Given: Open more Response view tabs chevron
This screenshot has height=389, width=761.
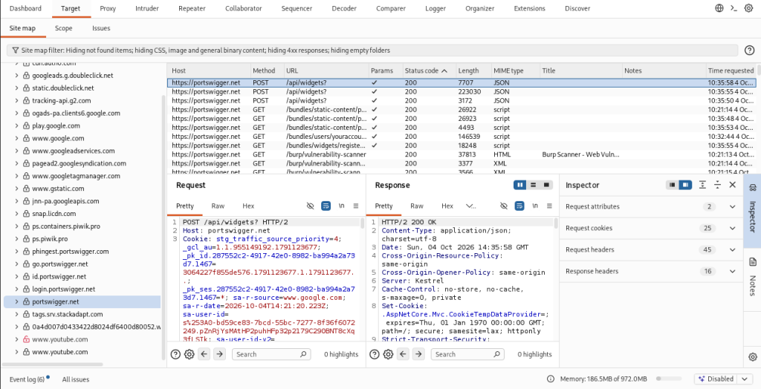Looking at the screenshot, I should pos(470,206).
